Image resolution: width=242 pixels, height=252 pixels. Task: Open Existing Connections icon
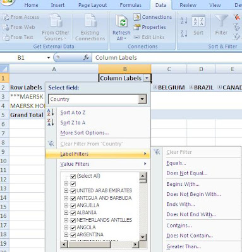point(90,21)
